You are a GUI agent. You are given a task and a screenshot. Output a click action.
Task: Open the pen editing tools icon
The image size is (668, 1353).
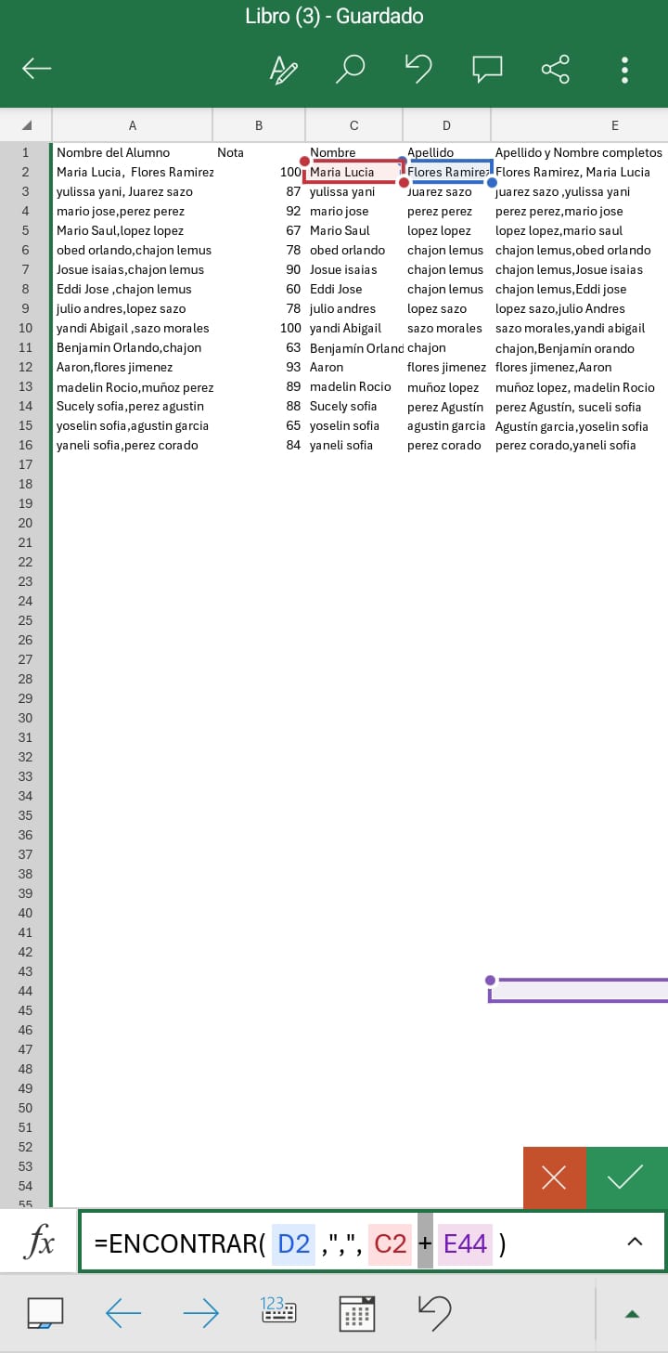click(283, 68)
